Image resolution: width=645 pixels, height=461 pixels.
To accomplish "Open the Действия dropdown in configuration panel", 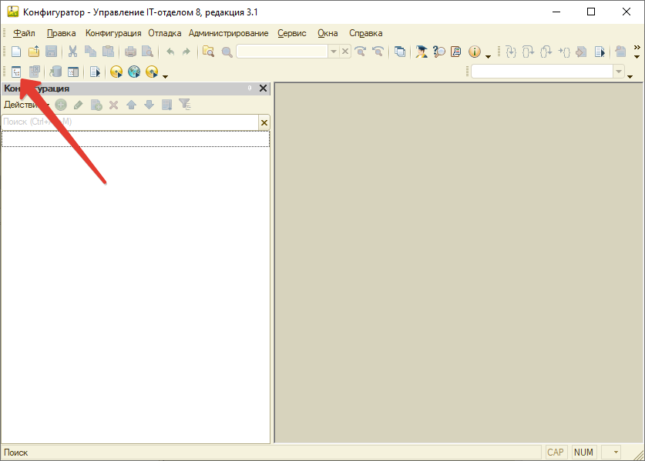I will (25, 105).
